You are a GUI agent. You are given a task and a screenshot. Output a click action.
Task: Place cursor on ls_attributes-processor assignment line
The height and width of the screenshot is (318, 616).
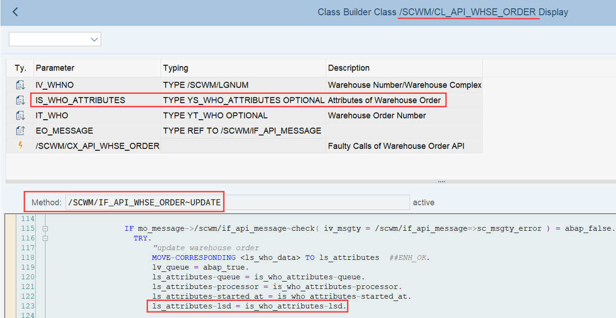277,287
